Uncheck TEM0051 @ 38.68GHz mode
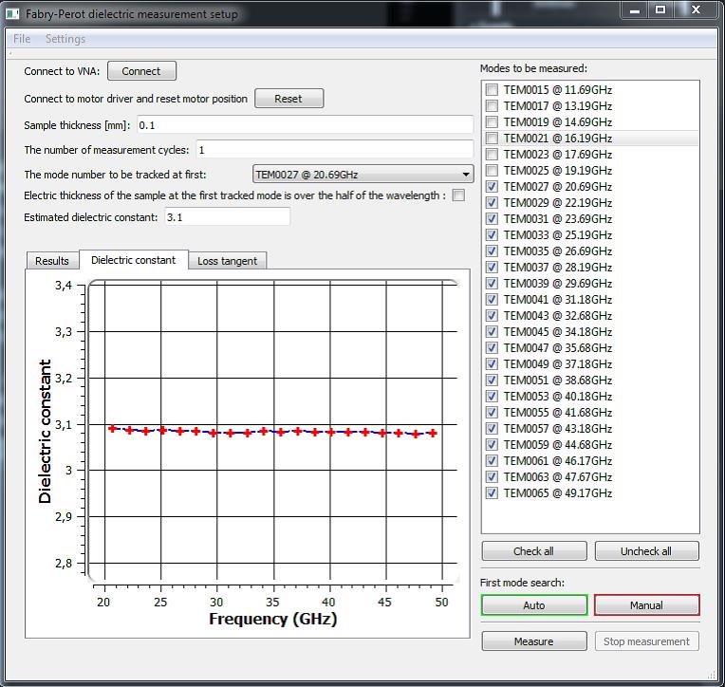The image size is (725, 687). 492,380
